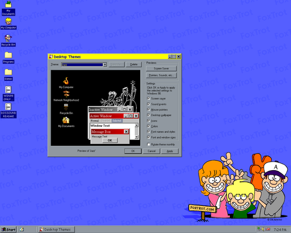This screenshot has width=291, height=233.
Task: Select the Recycle Bin desktop icon
Action: point(8,40)
